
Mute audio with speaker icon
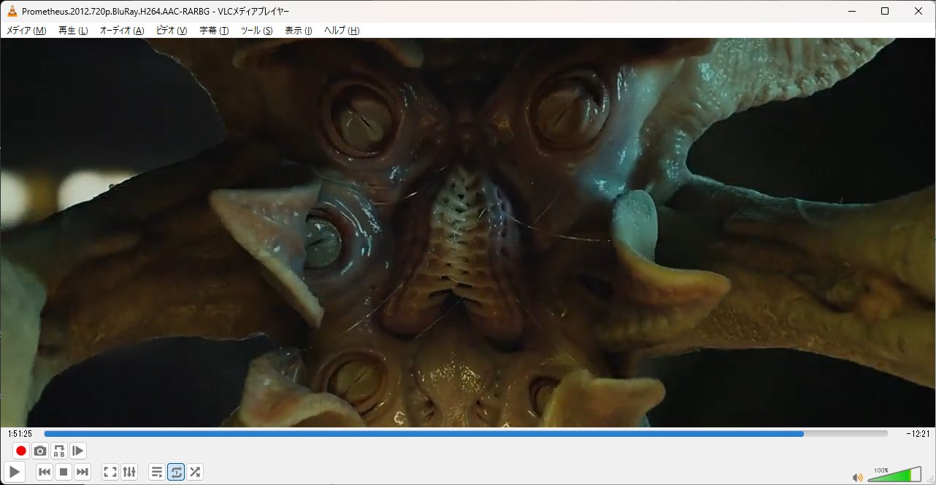click(858, 477)
